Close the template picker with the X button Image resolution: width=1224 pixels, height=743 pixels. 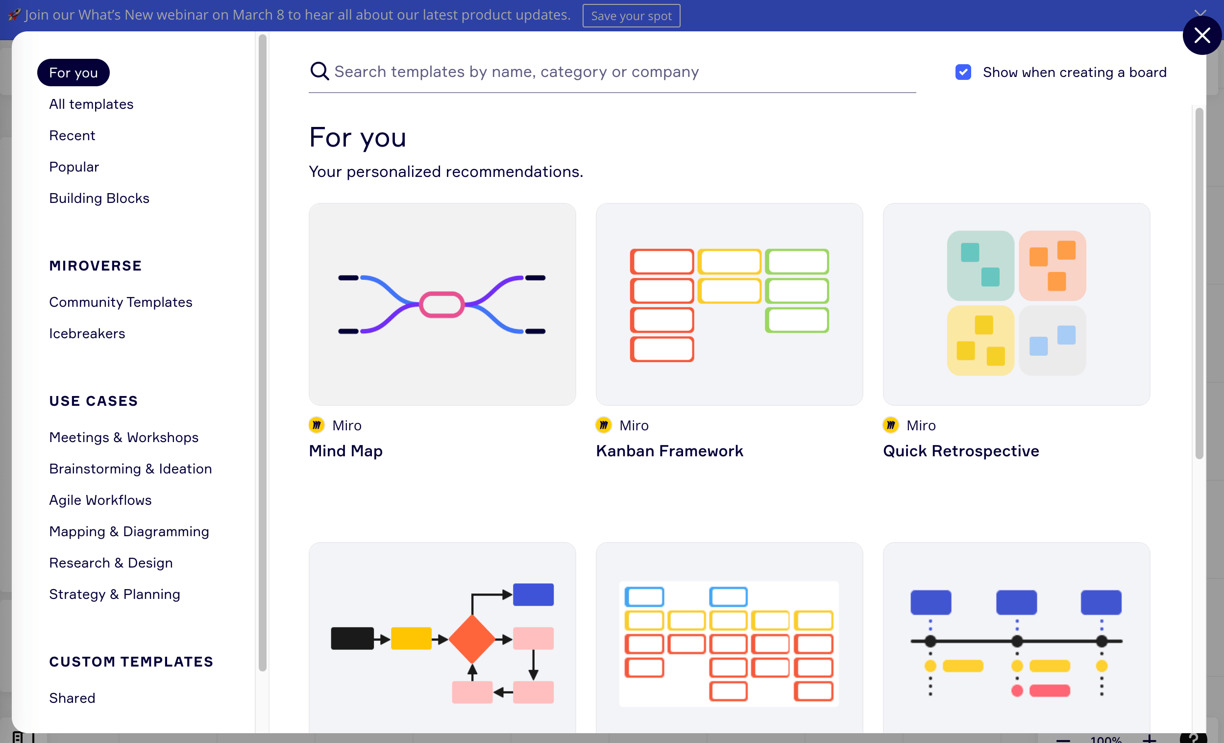(x=1201, y=35)
